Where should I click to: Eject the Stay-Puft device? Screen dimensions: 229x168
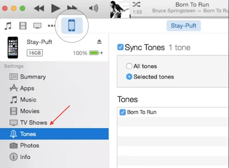tap(99, 42)
